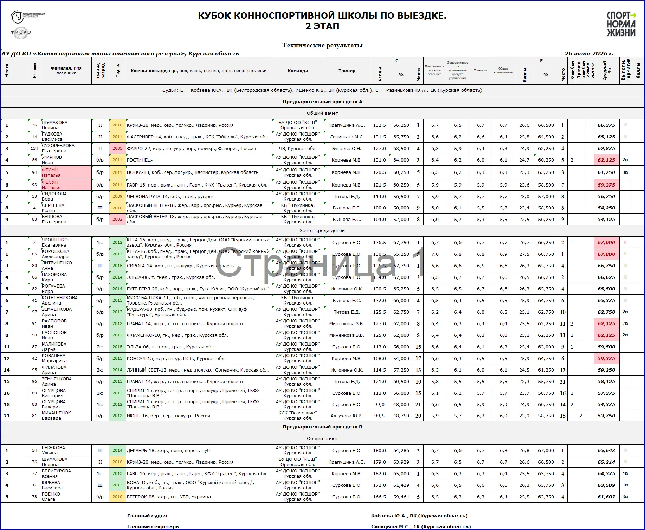This screenshot has width=645, height=530.
Task: Select horse ФЛАМЕНКО-10 description cell
Action: [x=199, y=335]
